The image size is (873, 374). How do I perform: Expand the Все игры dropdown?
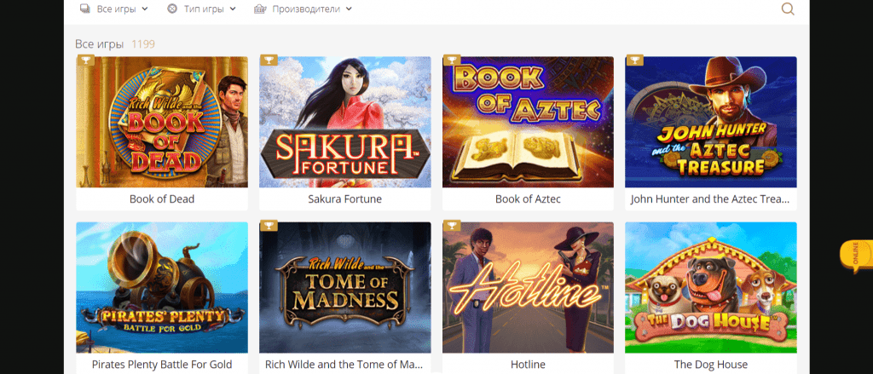(x=113, y=9)
